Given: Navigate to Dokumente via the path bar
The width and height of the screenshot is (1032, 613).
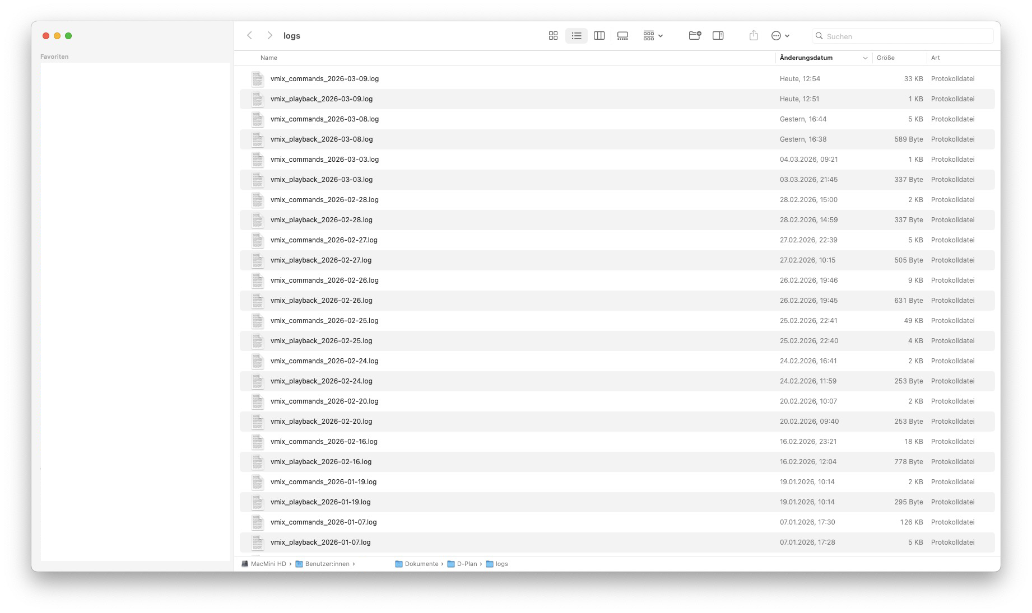Looking at the screenshot, I should coord(421,564).
